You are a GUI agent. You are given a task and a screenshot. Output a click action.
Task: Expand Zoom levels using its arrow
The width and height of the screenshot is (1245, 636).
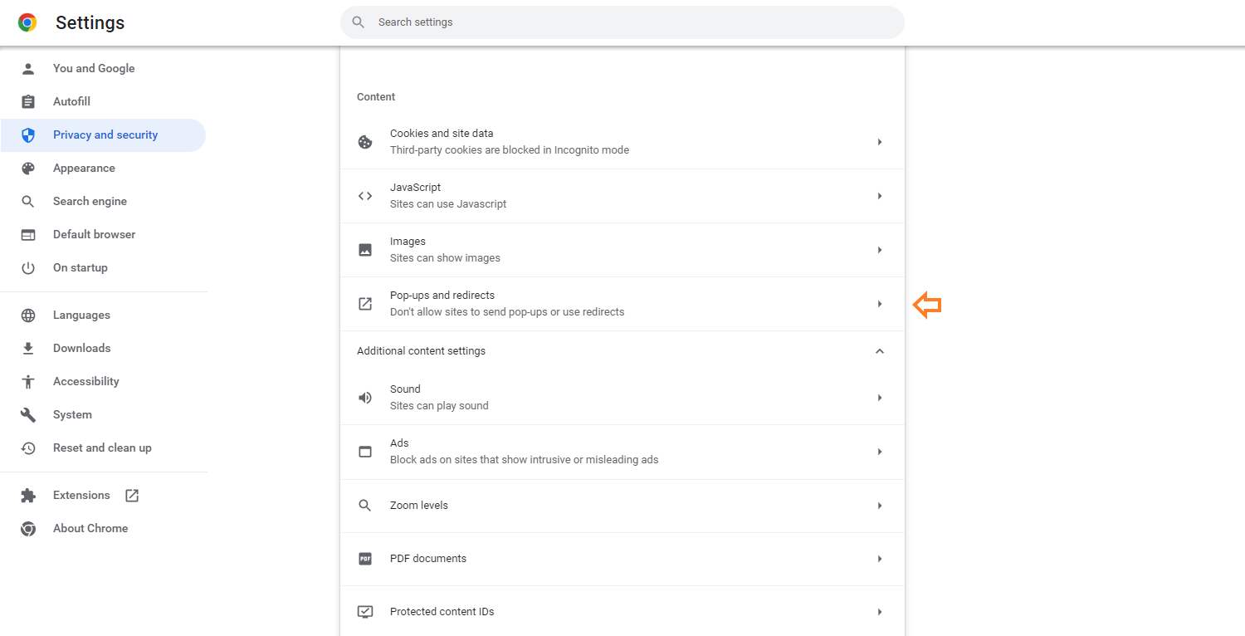880,506
